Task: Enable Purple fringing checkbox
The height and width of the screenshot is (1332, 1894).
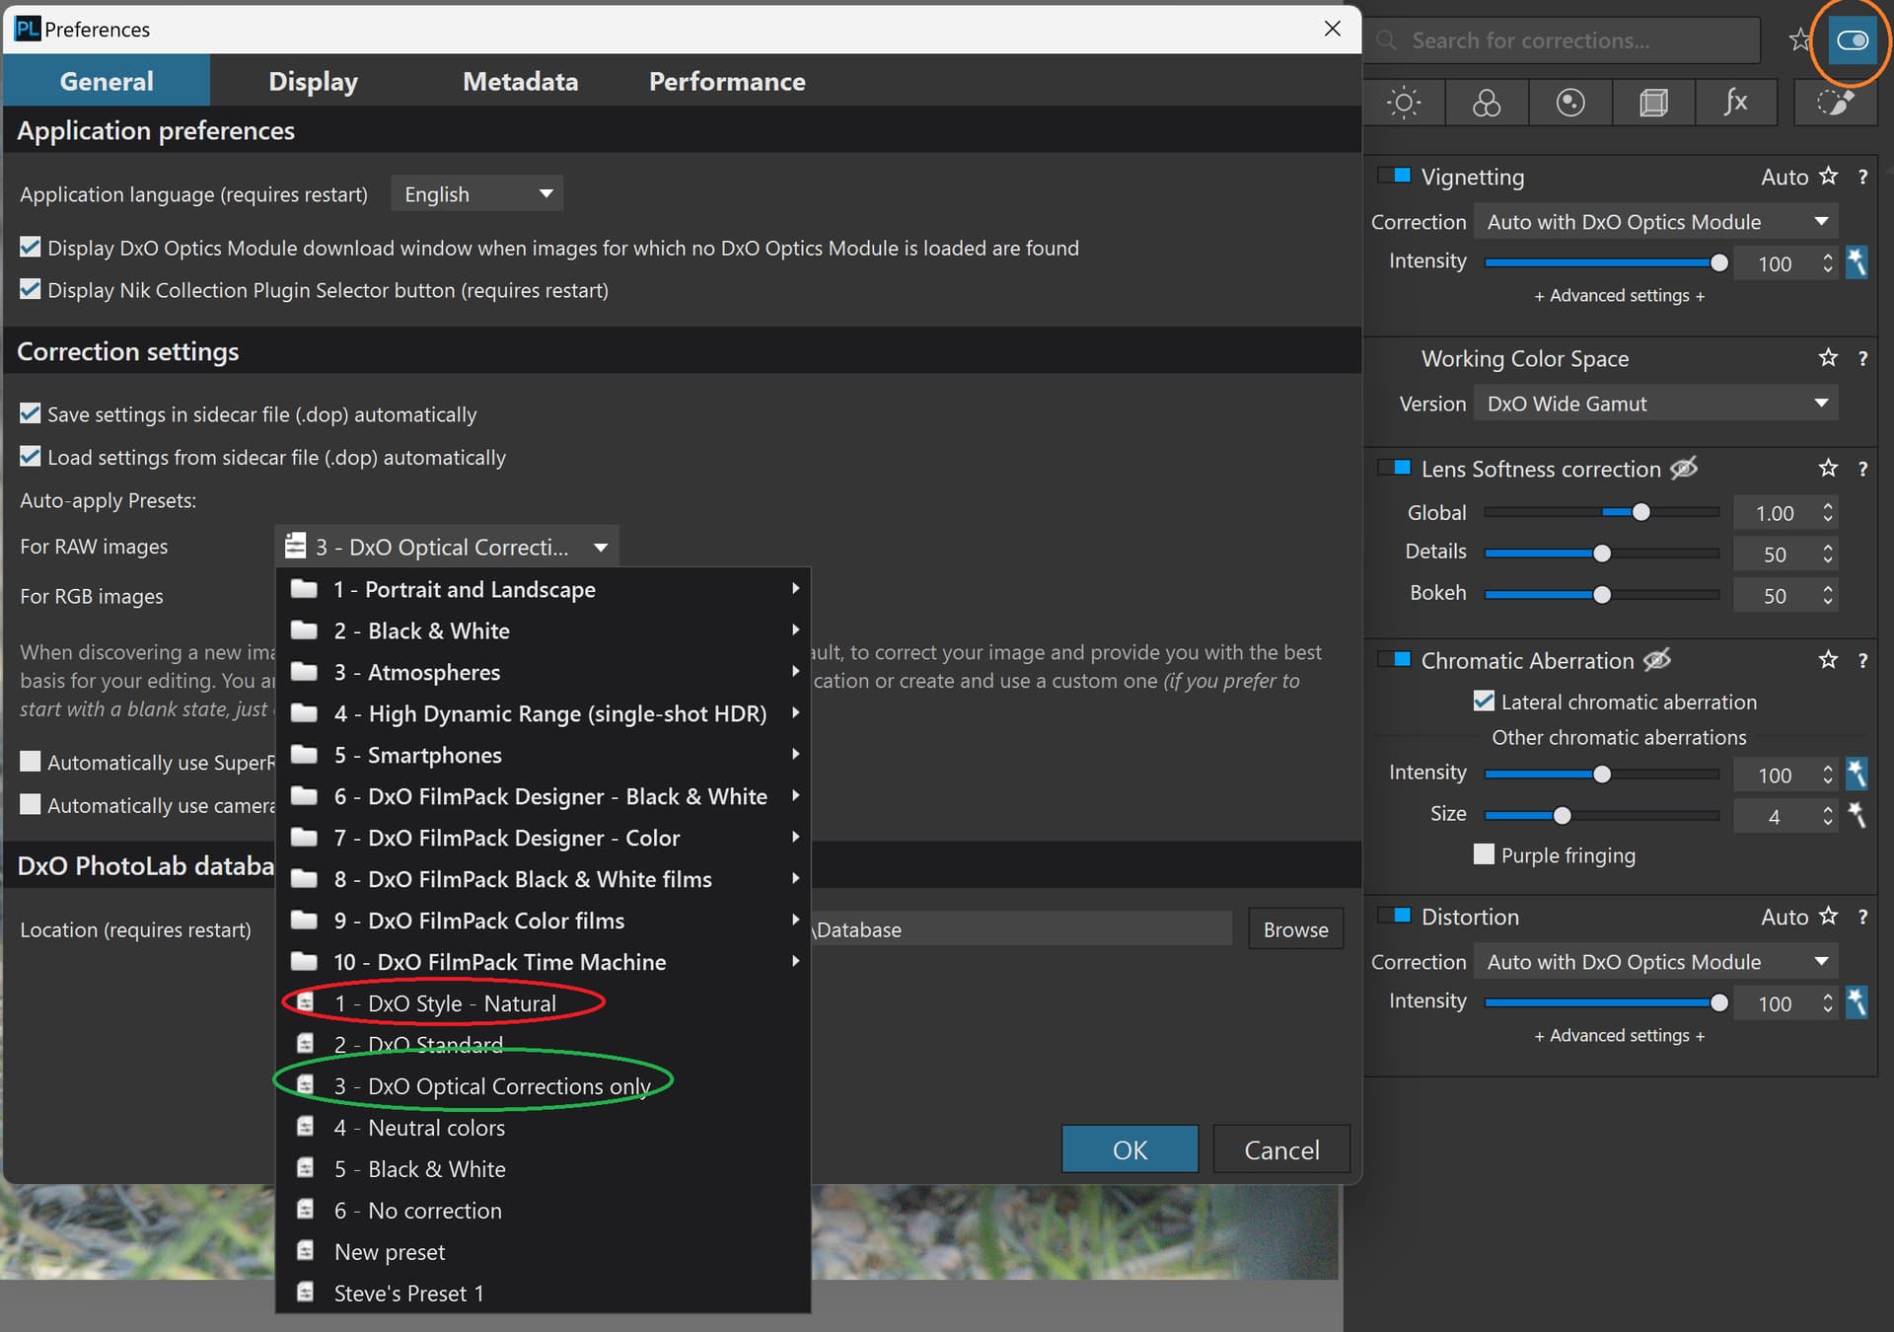Action: 1484,853
